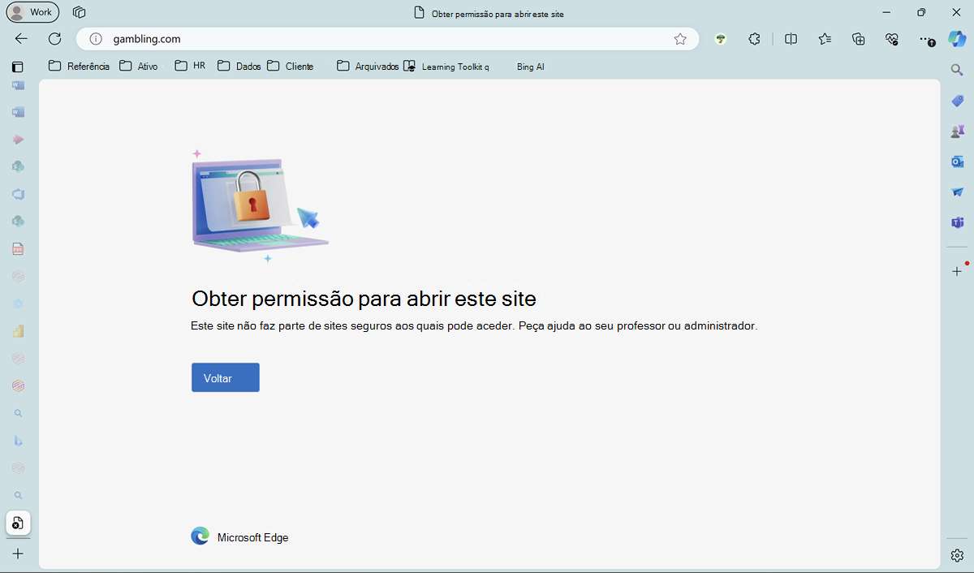Open the Settings and more menu

click(x=925, y=39)
